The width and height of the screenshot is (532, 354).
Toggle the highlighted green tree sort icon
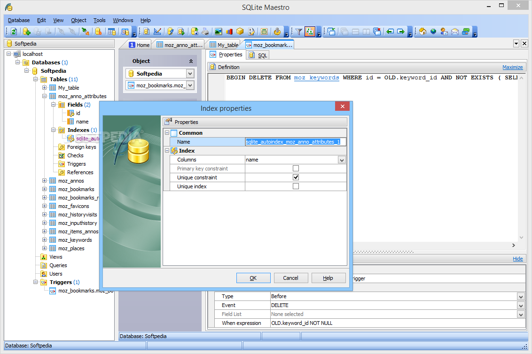(310, 31)
